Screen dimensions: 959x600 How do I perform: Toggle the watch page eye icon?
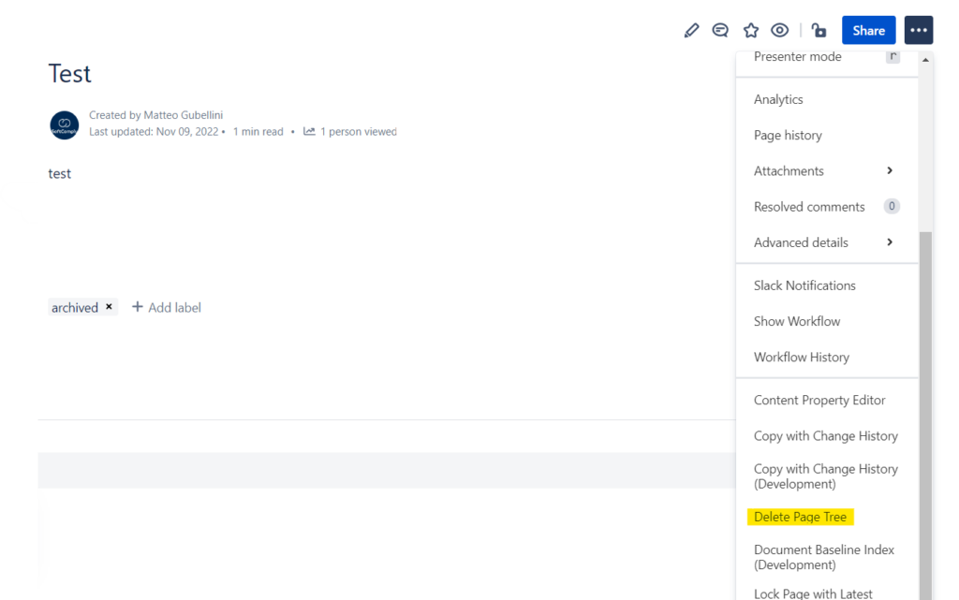(x=780, y=30)
